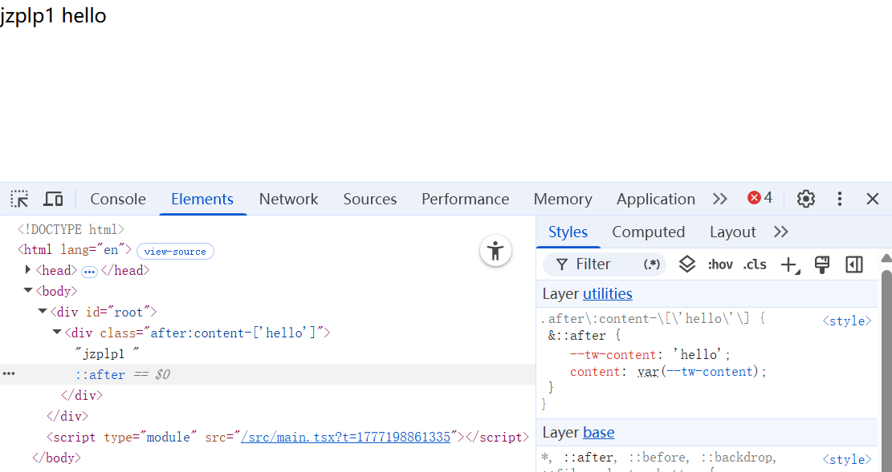The height and width of the screenshot is (472, 892).
Task: Open DevTools settings gear
Action: [805, 199]
